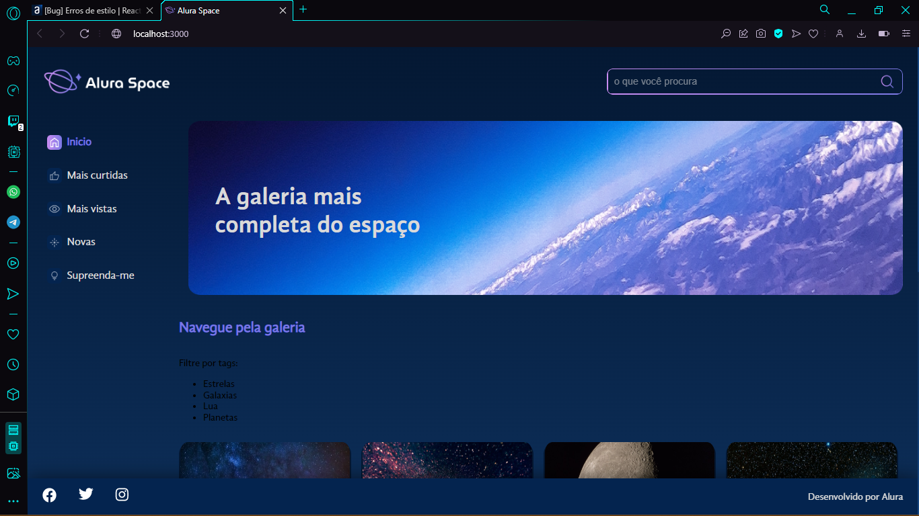919x516 pixels.
Task: Open Mais curtidas in side menu
Action: click(87, 175)
